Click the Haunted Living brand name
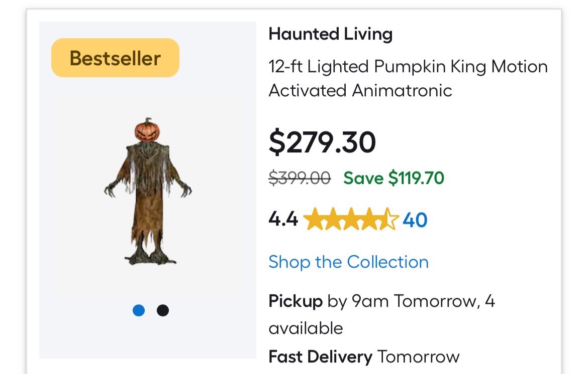588x374 pixels. point(330,34)
